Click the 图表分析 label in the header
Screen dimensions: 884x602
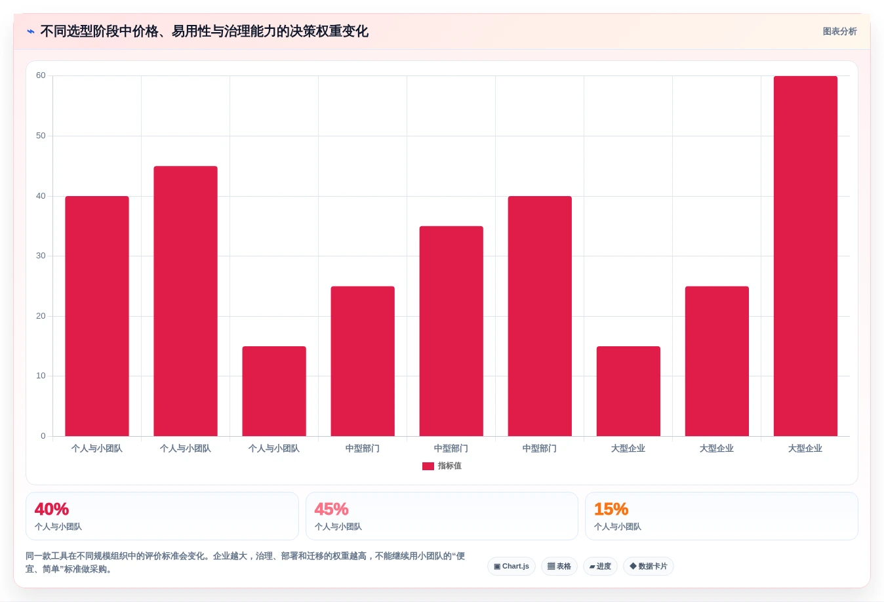click(839, 31)
